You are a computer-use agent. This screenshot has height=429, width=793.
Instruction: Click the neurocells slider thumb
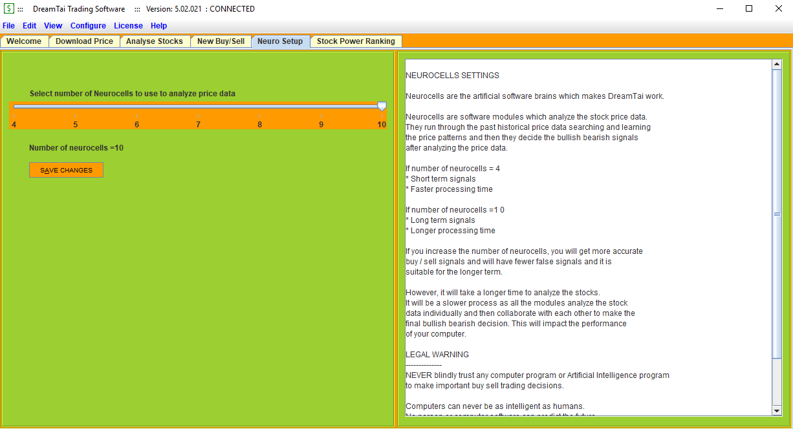tap(382, 107)
